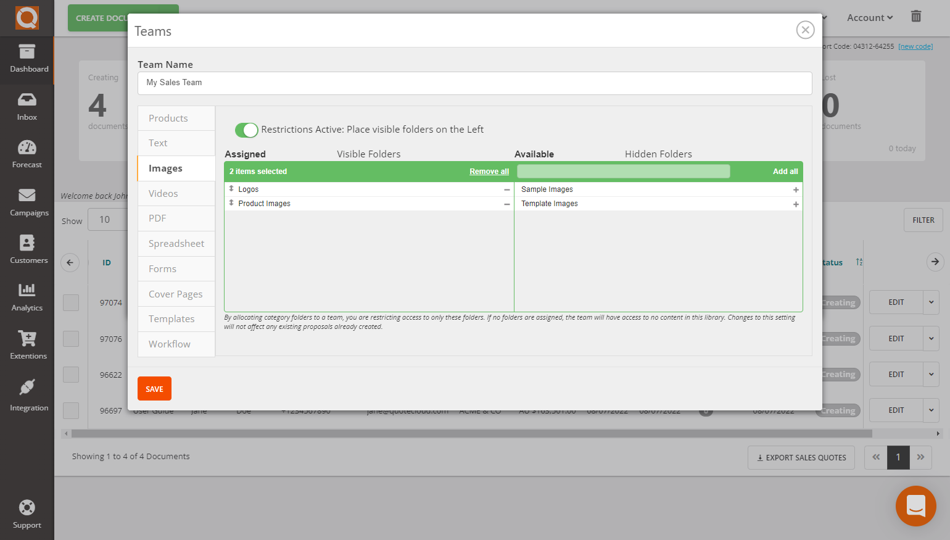Navigate to Customers via sidebar icon
Screen dimensions: 950x540
[27, 249]
